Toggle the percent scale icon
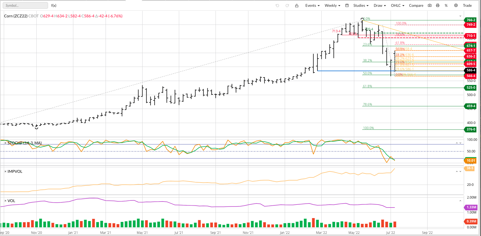Viewport: 481px width, 236px height. coord(446,5)
